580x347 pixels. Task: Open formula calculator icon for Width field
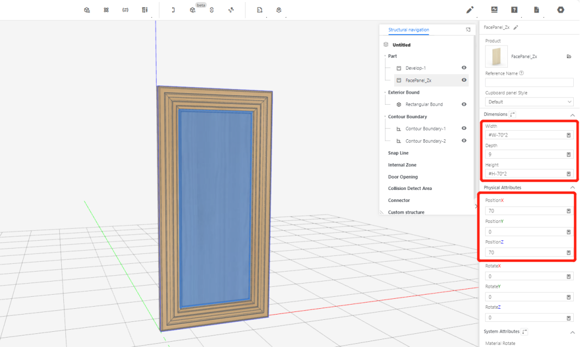(x=568, y=135)
